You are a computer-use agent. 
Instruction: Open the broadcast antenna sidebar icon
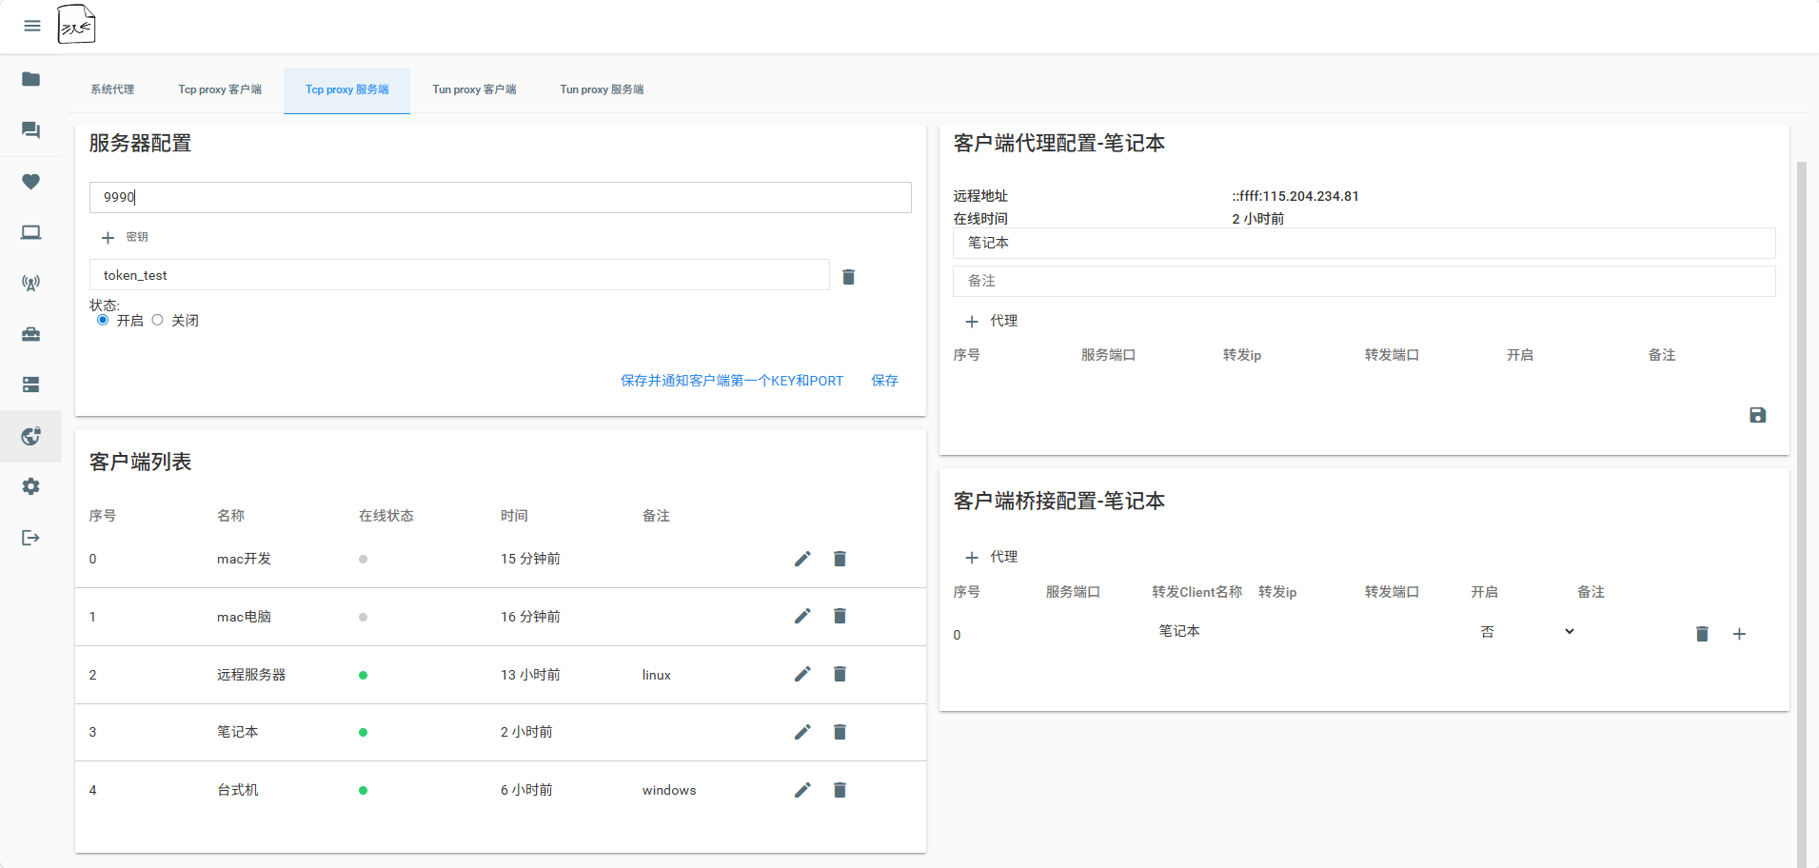(x=31, y=283)
